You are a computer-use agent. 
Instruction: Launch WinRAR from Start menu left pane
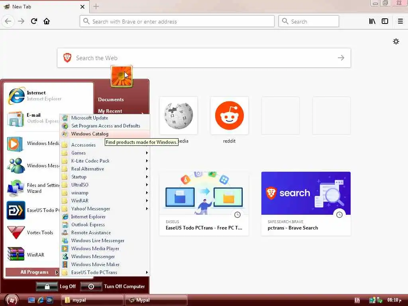(x=33, y=255)
